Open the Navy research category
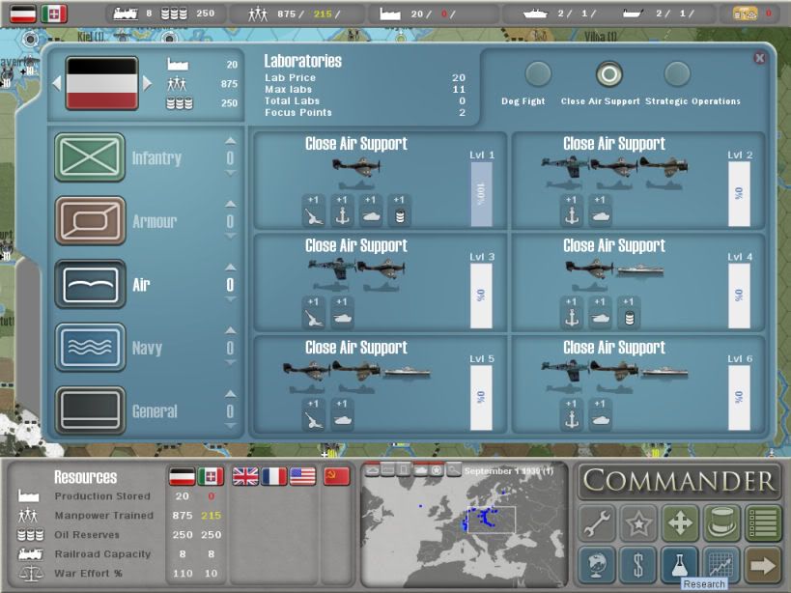Viewport: 791px width, 593px height. 90,348
